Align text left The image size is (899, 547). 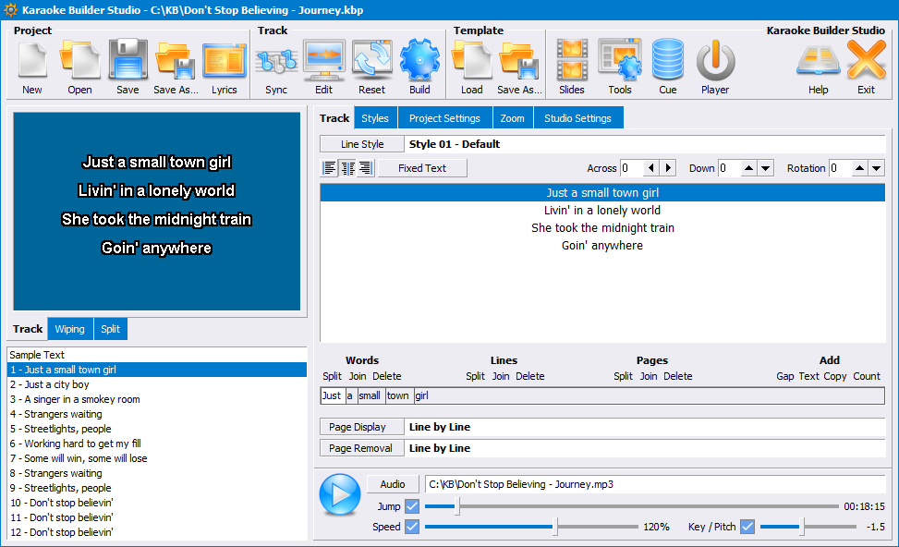point(330,168)
